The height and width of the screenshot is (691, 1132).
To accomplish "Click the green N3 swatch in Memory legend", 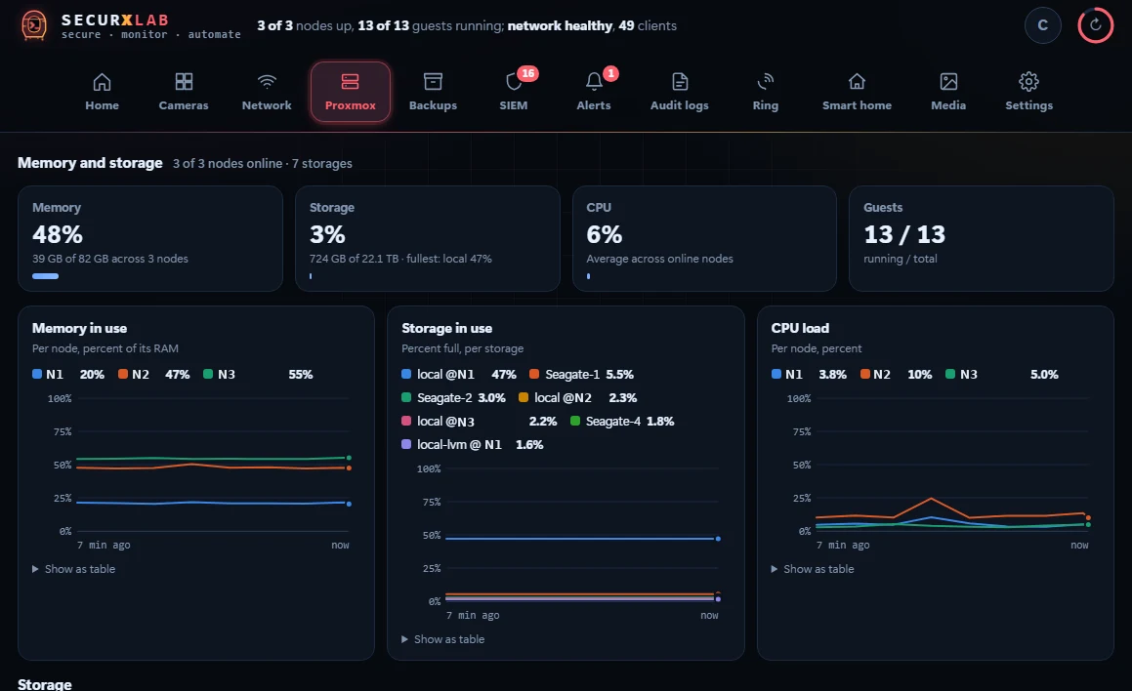I will tap(208, 374).
